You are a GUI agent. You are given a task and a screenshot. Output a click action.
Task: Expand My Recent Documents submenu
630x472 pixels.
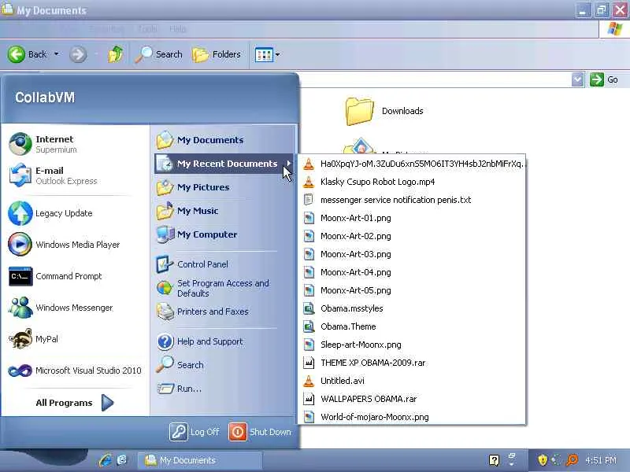pyautogui.click(x=224, y=164)
